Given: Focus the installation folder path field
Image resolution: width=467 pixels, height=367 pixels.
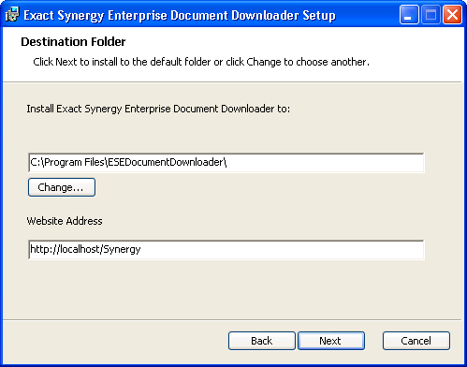Looking at the screenshot, I should 226,163.
